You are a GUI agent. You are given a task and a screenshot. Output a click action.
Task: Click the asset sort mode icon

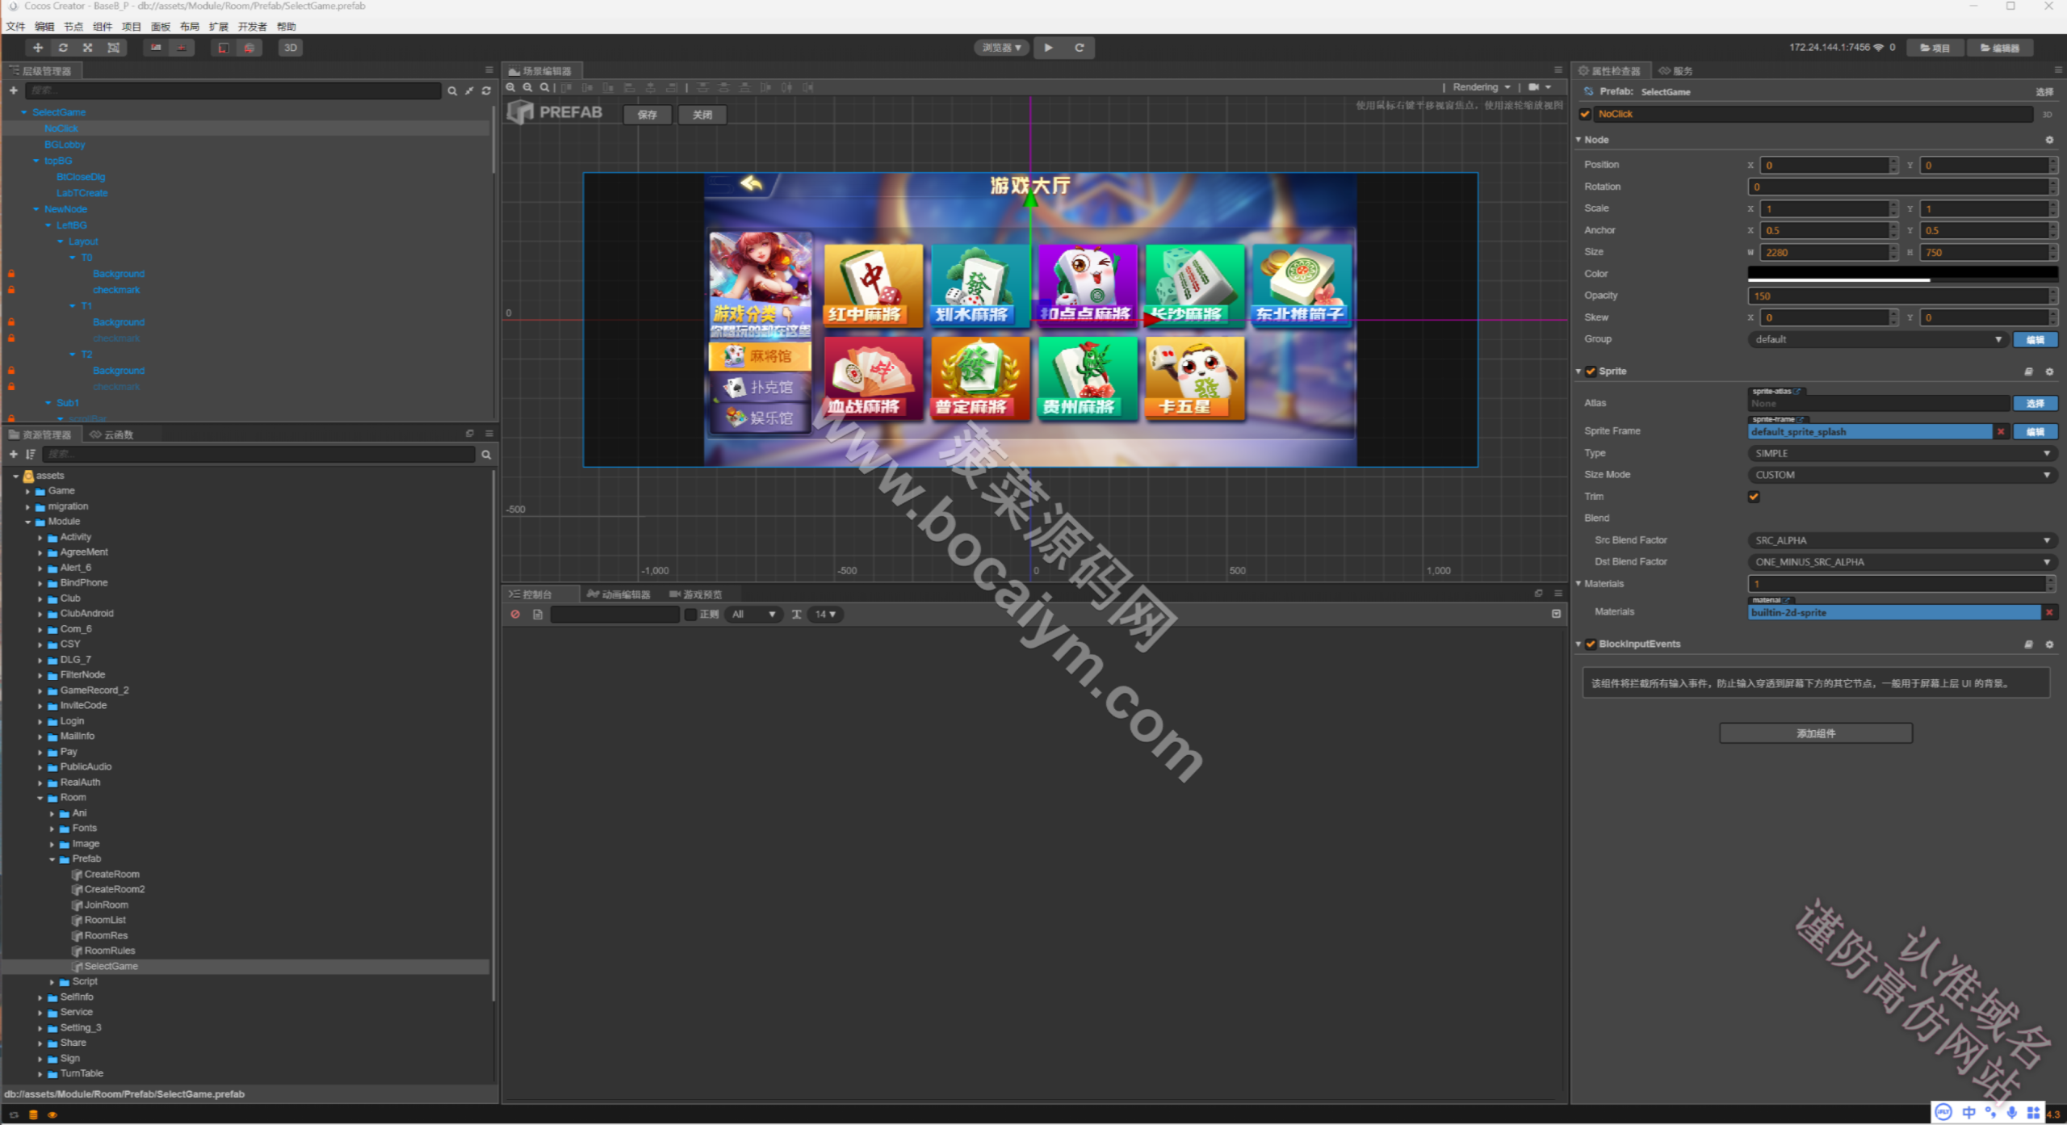pyautogui.click(x=31, y=454)
